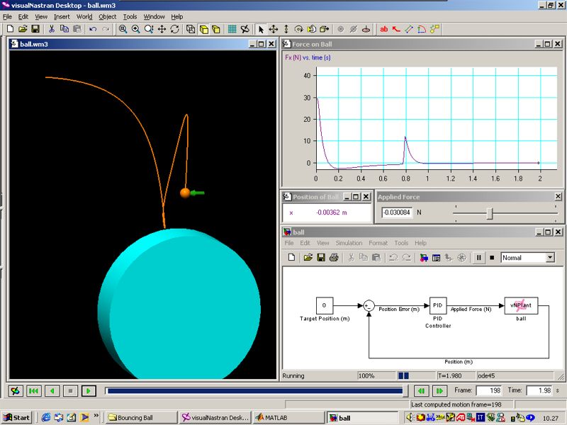Viewport: 567px width, 425px height.
Task: Click the simulation stop button
Action: pyautogui.click(x=70, y=391)
